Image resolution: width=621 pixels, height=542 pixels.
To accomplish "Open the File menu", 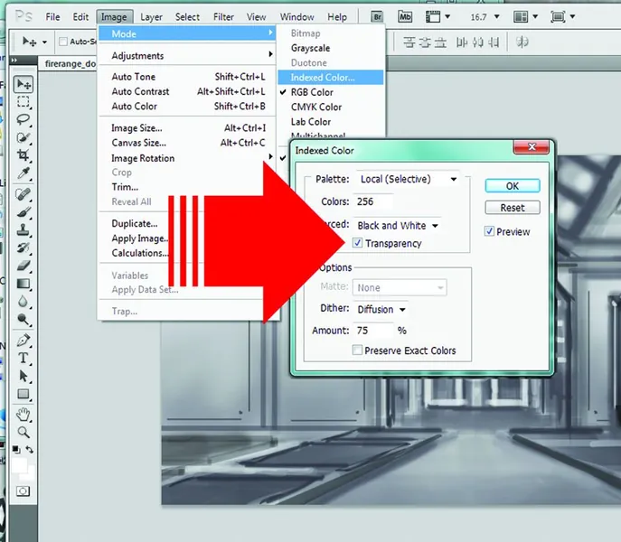I will tap(52, 17).
